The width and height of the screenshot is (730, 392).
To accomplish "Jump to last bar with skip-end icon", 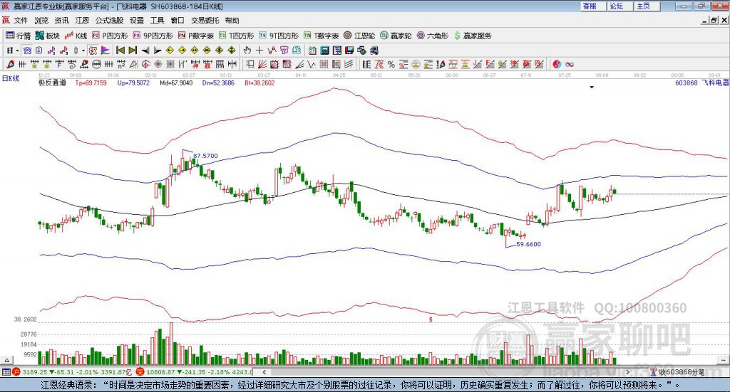I will coord(133,51).
